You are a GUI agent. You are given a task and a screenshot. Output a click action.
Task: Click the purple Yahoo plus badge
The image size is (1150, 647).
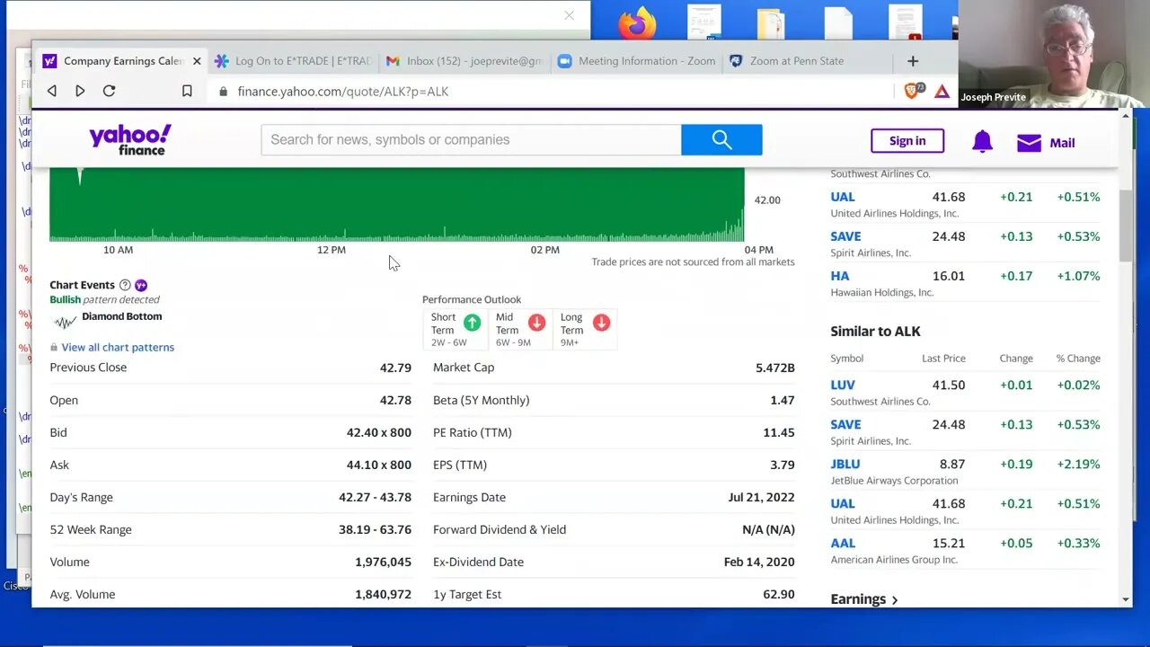pos(141,285)
